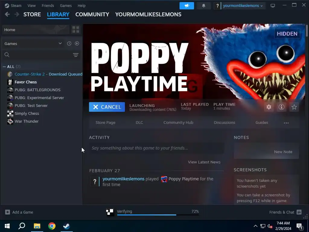Select PUBG: Test Server in the library
309x232 pixels.
tap(31, 105)
